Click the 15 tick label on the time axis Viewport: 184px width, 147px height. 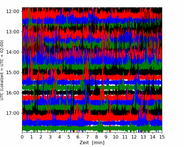[162, 137]
